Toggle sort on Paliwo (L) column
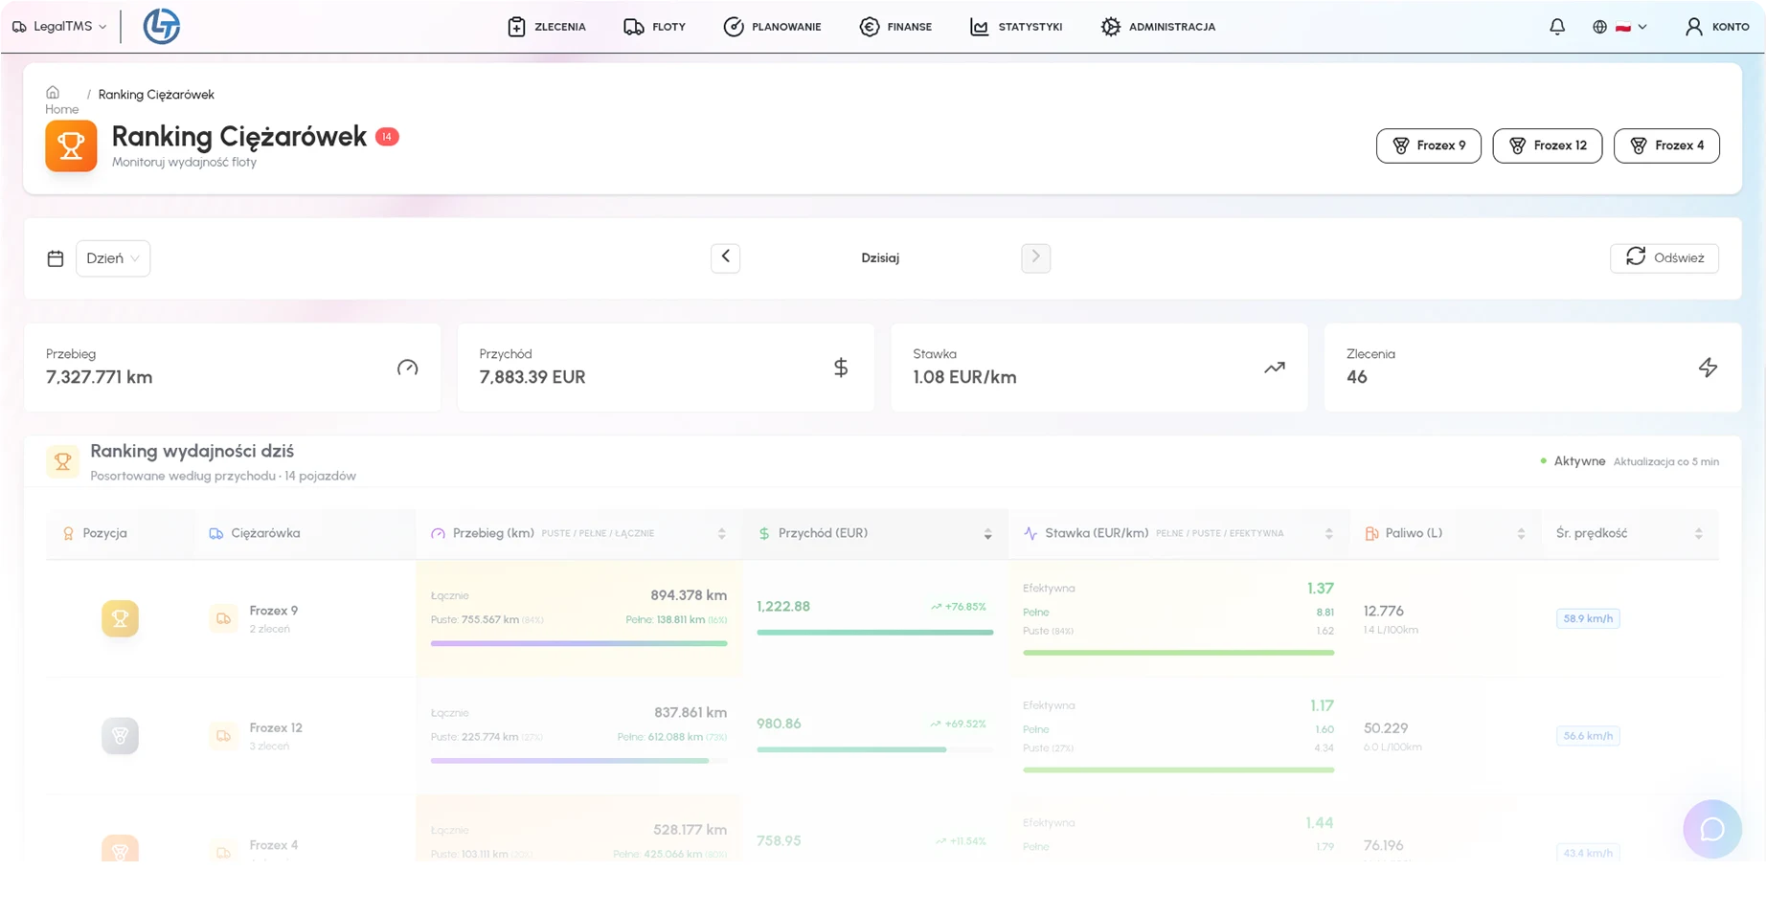The height and width of the screenshot is (915, 1766). point(1521,534)
